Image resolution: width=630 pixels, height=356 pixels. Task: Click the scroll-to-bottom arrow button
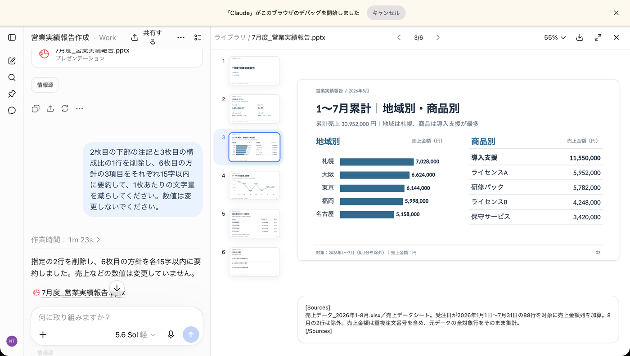(117, 288)
